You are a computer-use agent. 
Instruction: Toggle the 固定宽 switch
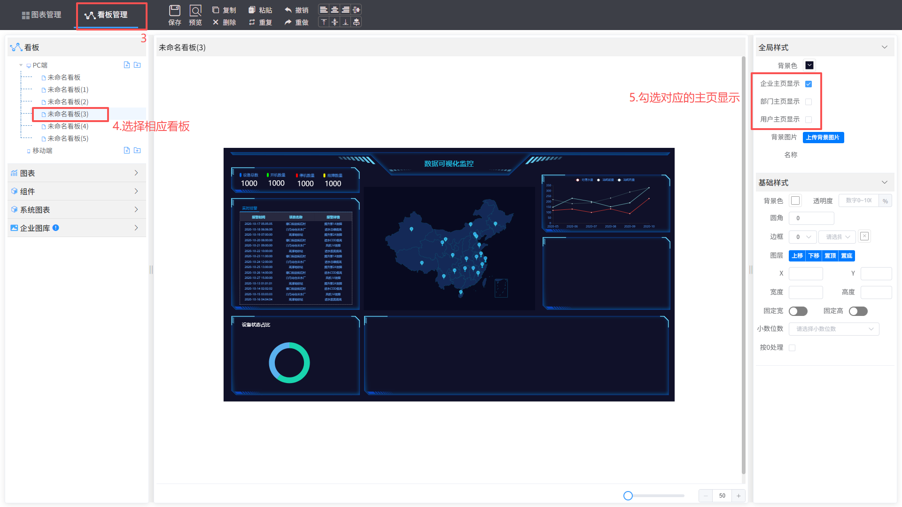(x=798, y=311)
